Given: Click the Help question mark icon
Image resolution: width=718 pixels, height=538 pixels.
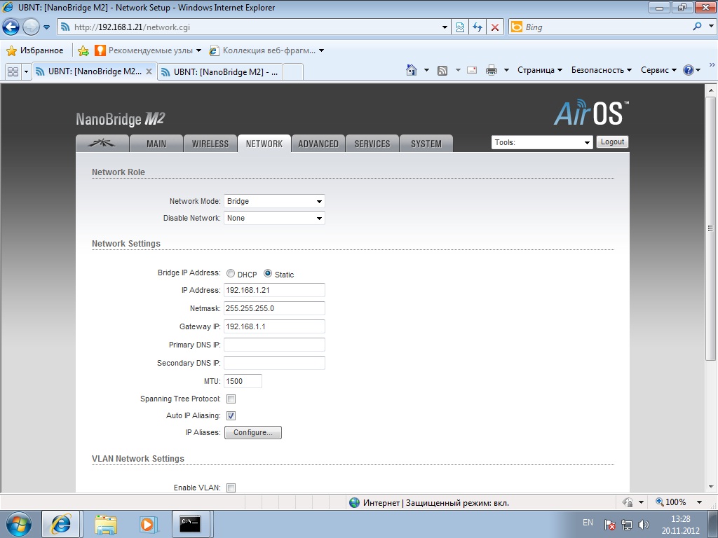Looking at the screenshot, I should 689,70.
